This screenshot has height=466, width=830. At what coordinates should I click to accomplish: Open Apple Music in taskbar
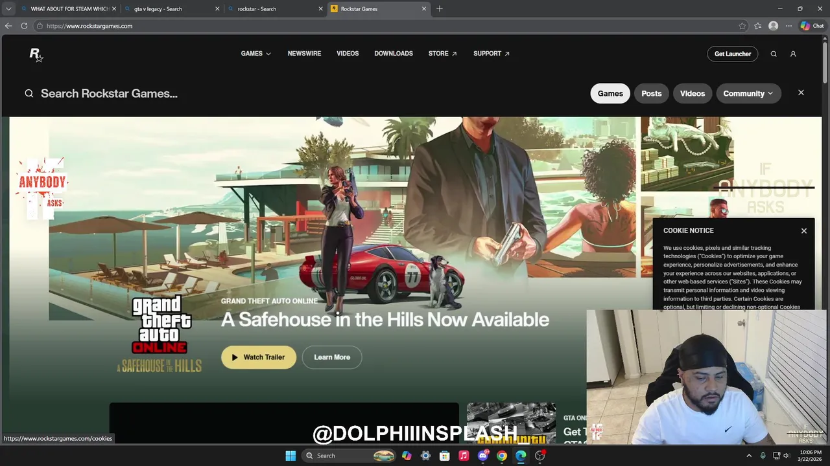tap(464, 456)
